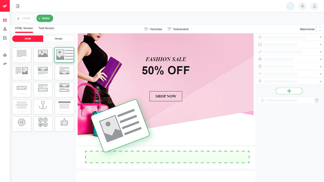
Task: Select the thumbs-up like block
Action: click(64, 124)
